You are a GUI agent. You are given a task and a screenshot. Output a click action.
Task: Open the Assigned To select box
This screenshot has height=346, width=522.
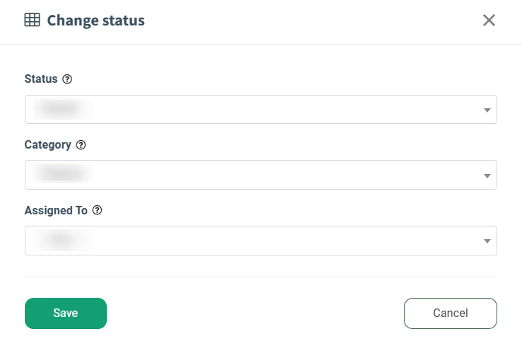coord(261,241)
